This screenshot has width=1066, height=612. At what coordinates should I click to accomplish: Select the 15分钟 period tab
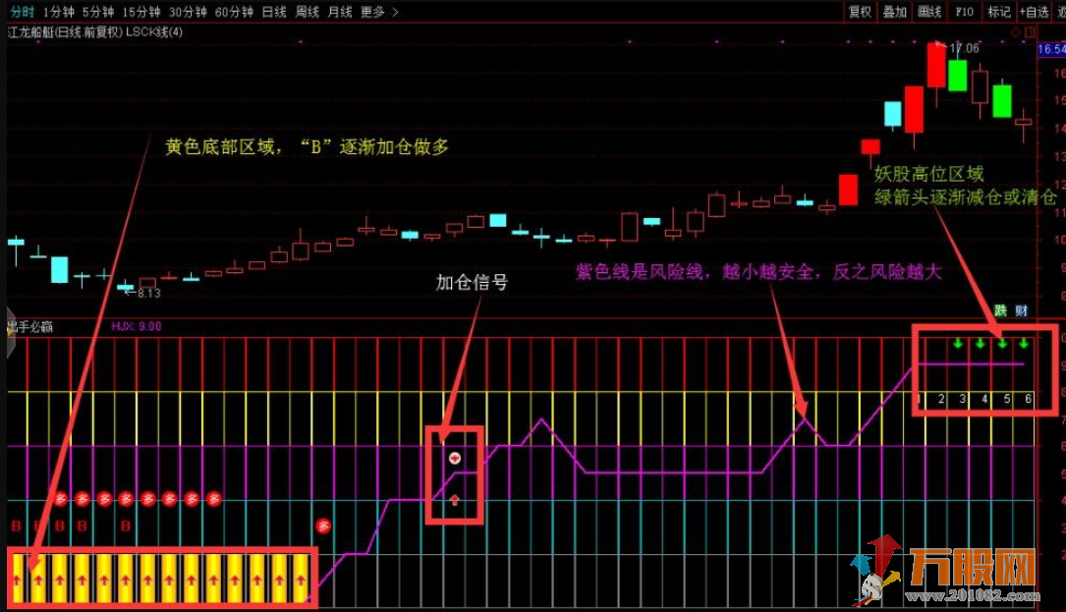click(x=140, y=12)
